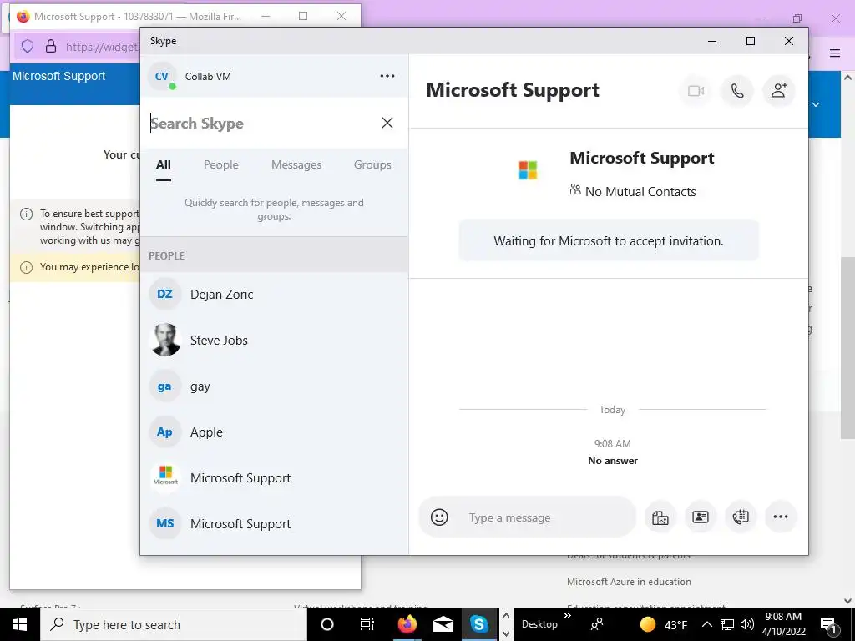
Task: Open the more menu beside Collab VM
Action: click(387, 76)
